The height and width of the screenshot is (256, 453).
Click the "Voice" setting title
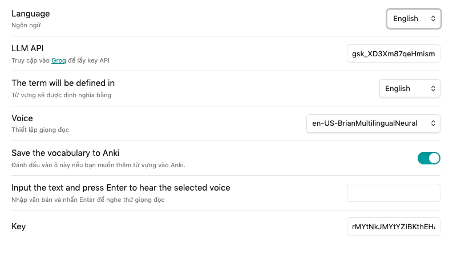[x=22, y=118]
